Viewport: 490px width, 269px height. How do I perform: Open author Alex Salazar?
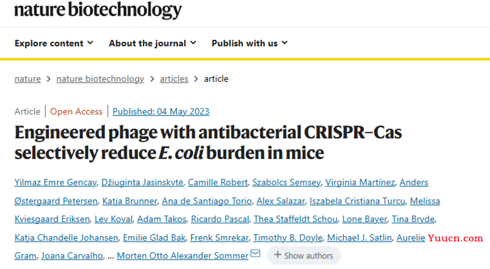click(x=280, y=201)
